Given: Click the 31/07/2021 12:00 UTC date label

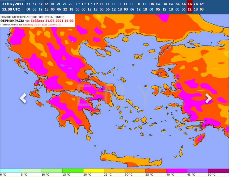Looking at the screenshot, I should tap(12, 7).
